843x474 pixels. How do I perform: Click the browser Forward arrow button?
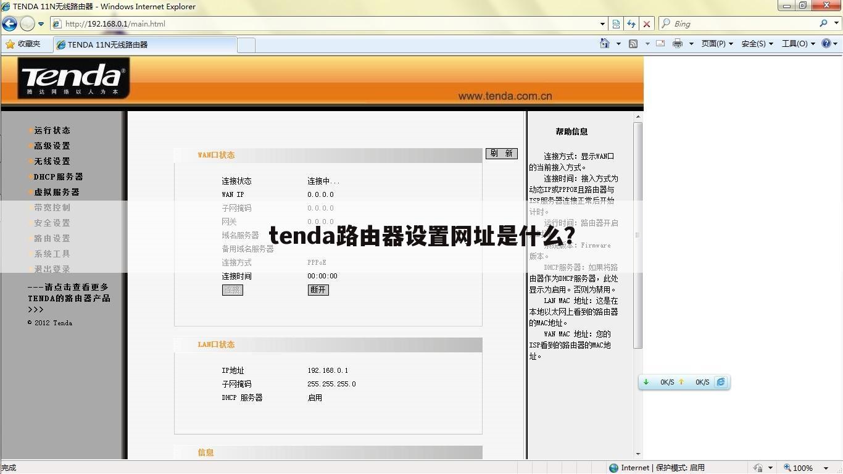click(27, 23)
